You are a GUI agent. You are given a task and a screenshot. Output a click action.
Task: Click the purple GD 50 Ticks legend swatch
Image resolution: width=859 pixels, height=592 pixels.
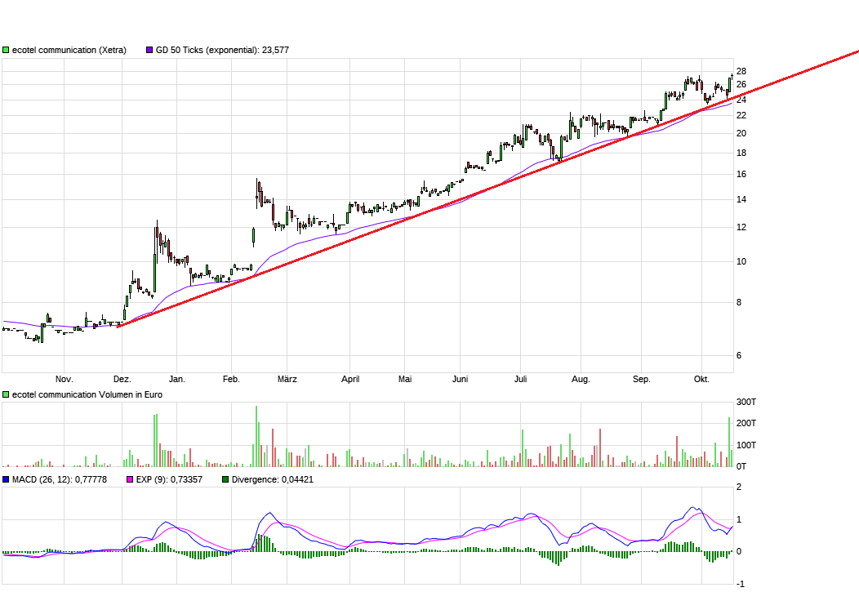pyautogui.click(x=149, y=51)
